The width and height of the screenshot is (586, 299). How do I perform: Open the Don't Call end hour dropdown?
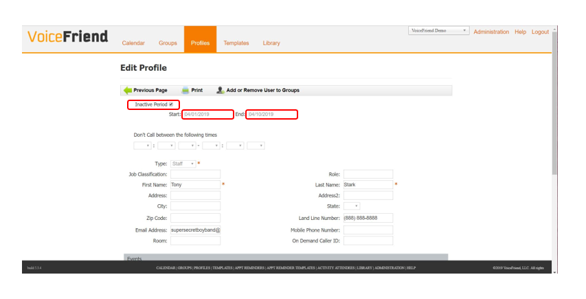211,146
